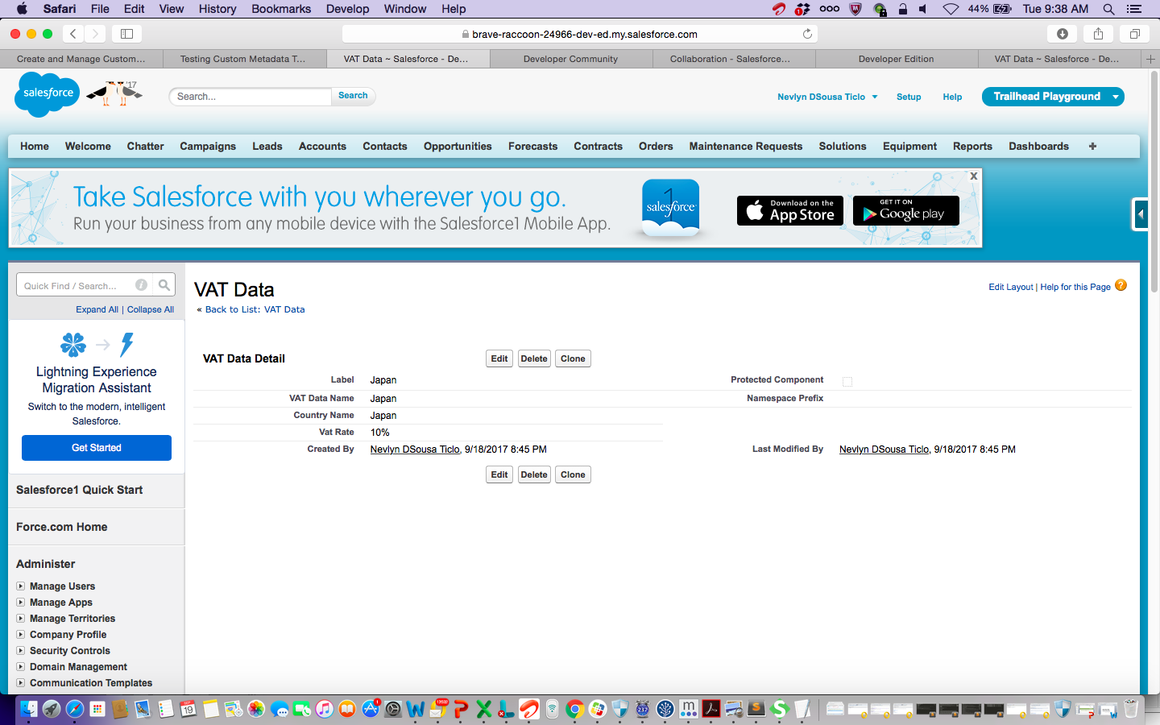
Task: Go back with Safari back arrow
Action: pyautogui.click(x=73, y=34)
